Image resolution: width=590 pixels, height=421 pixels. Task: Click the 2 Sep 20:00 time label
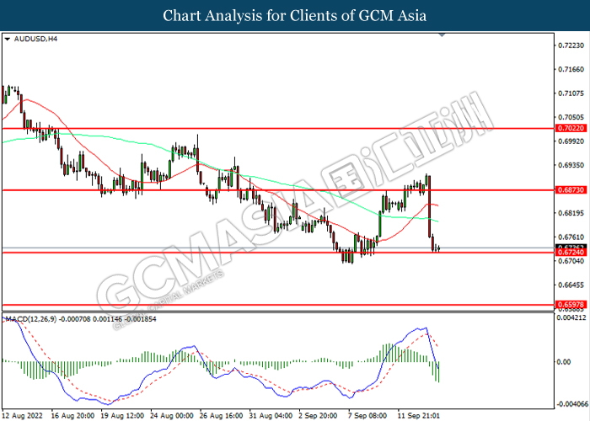click(x=318, y=416)
